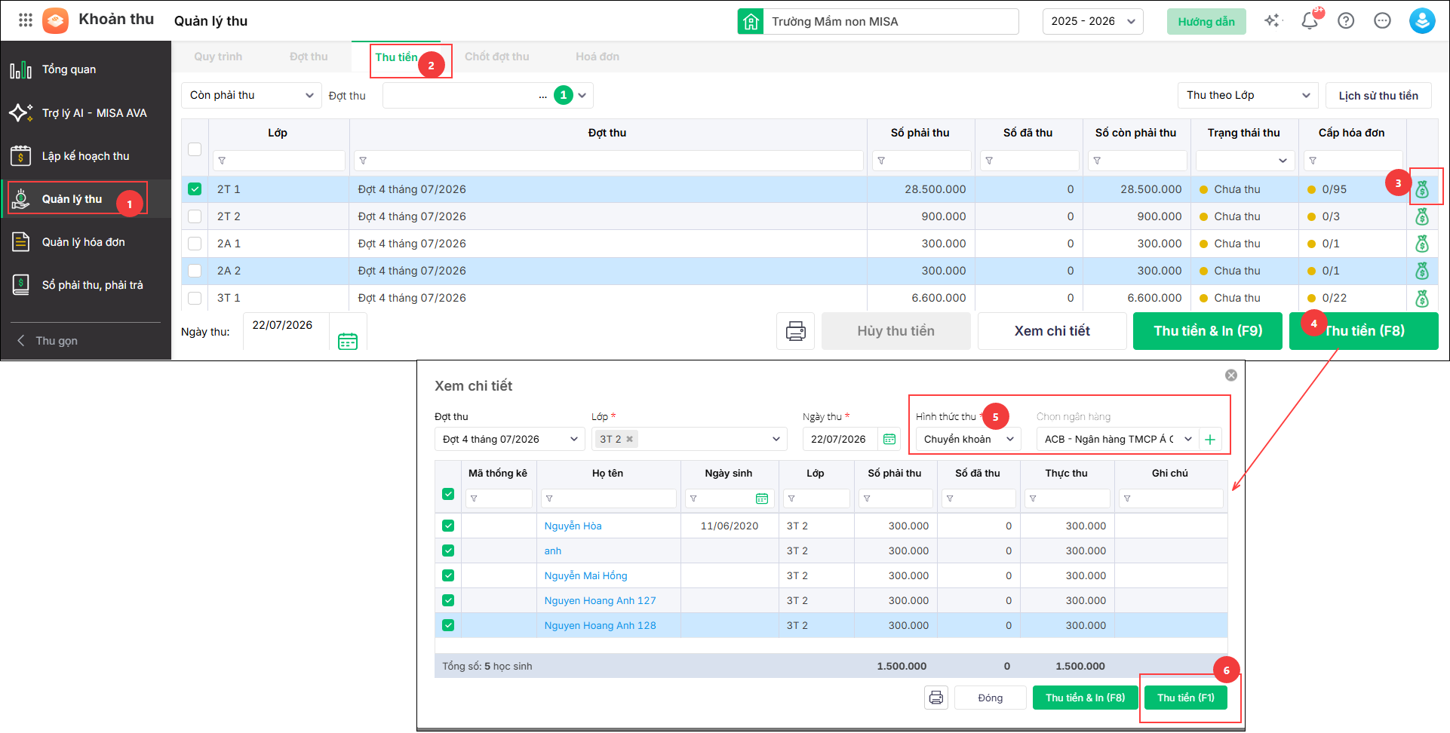1450x733 pixels.
Task: Click the money bag icon for row 2A 2
Action: [x=1422, y=271]
